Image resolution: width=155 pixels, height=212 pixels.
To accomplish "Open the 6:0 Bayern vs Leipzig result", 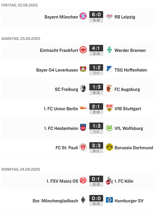I will [x=96, y=15].
